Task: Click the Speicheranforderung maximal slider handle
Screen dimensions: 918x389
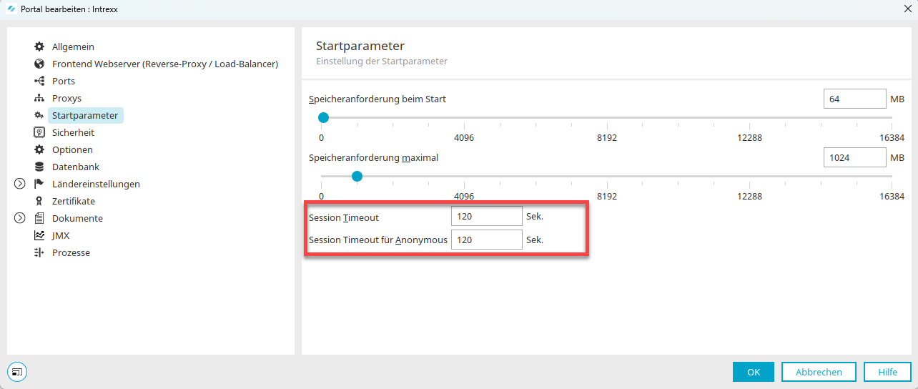Action: coord(357,176)
